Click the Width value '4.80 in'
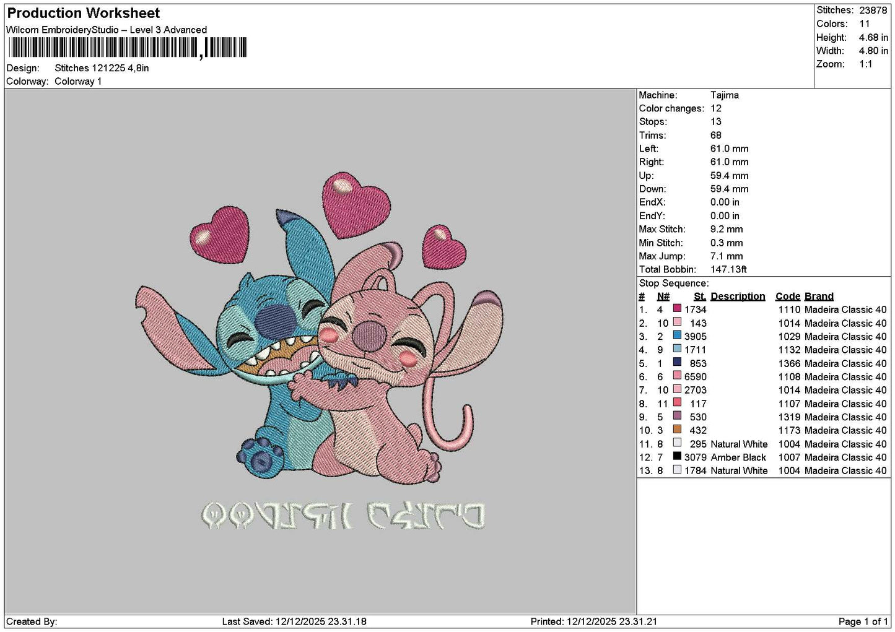 (x=873, y=51)
